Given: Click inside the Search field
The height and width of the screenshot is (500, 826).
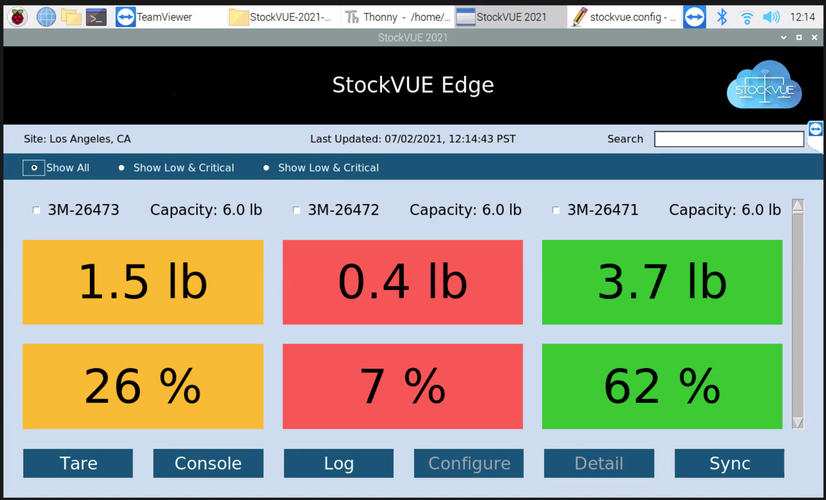Looking at the screenshot, I should click(729, 139).
